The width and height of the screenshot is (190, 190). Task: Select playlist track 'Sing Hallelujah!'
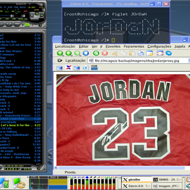pos(20,135)
